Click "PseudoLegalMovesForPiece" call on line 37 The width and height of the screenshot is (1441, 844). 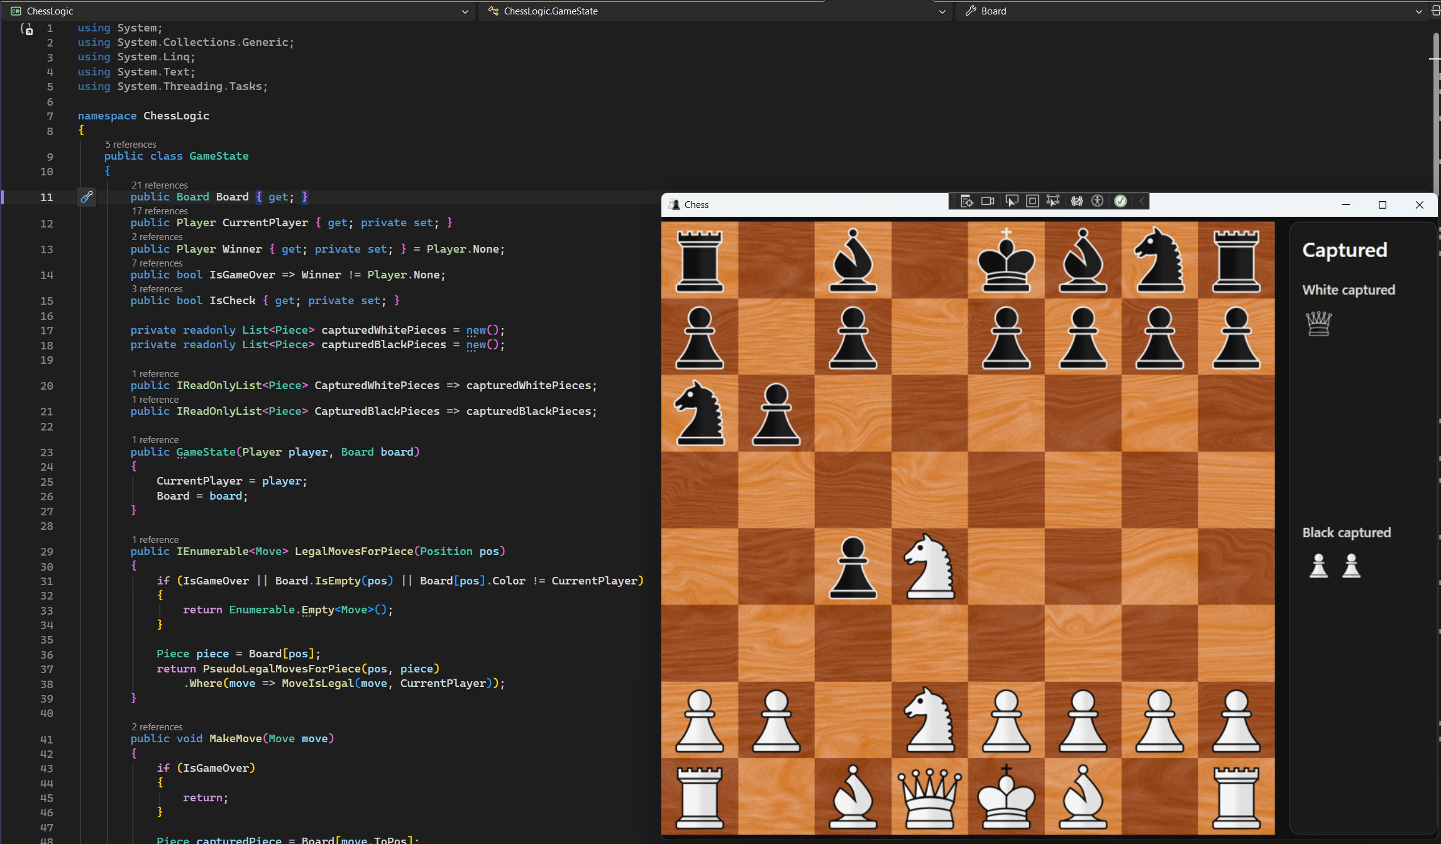282,669
